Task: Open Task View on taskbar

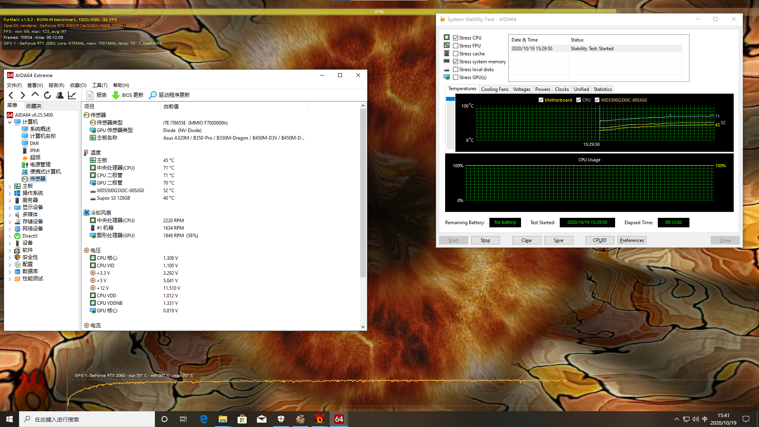Action: click(183, 419)
